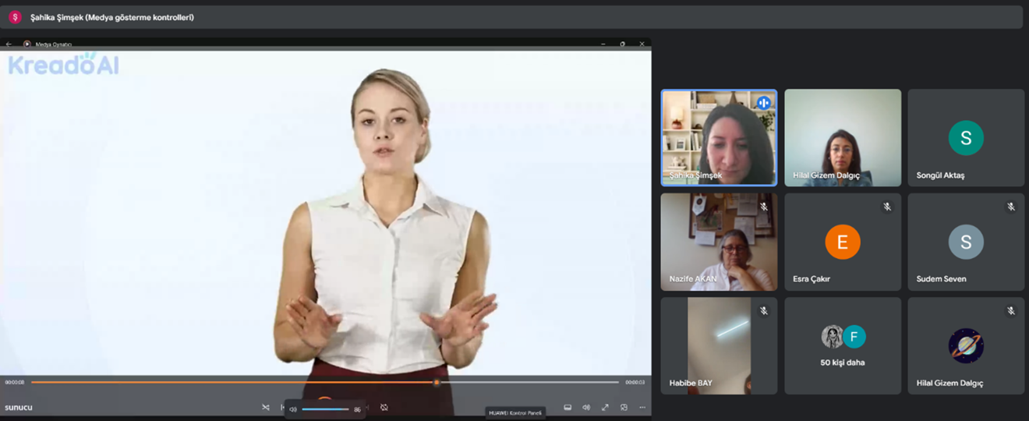Click the 'sunucu' media title label
Viewport: 1029px width, 421px height.
[19, 408]
